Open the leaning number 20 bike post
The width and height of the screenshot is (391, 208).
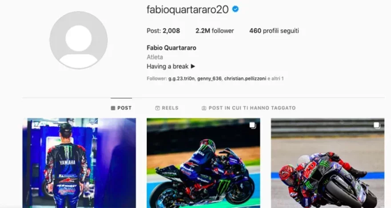coord(327,163)
